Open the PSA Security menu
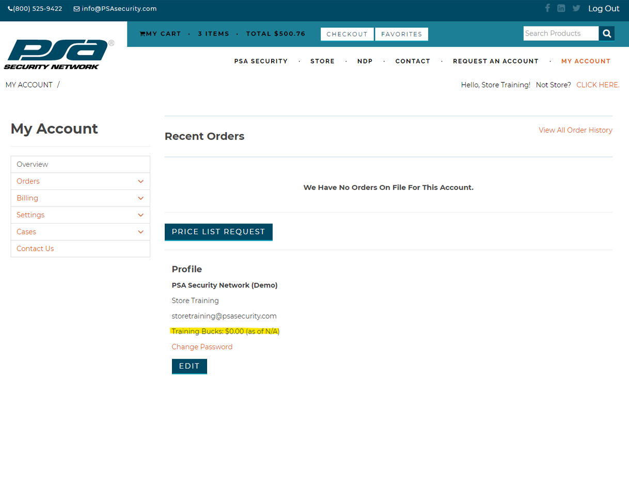 [x=261, y=61]
